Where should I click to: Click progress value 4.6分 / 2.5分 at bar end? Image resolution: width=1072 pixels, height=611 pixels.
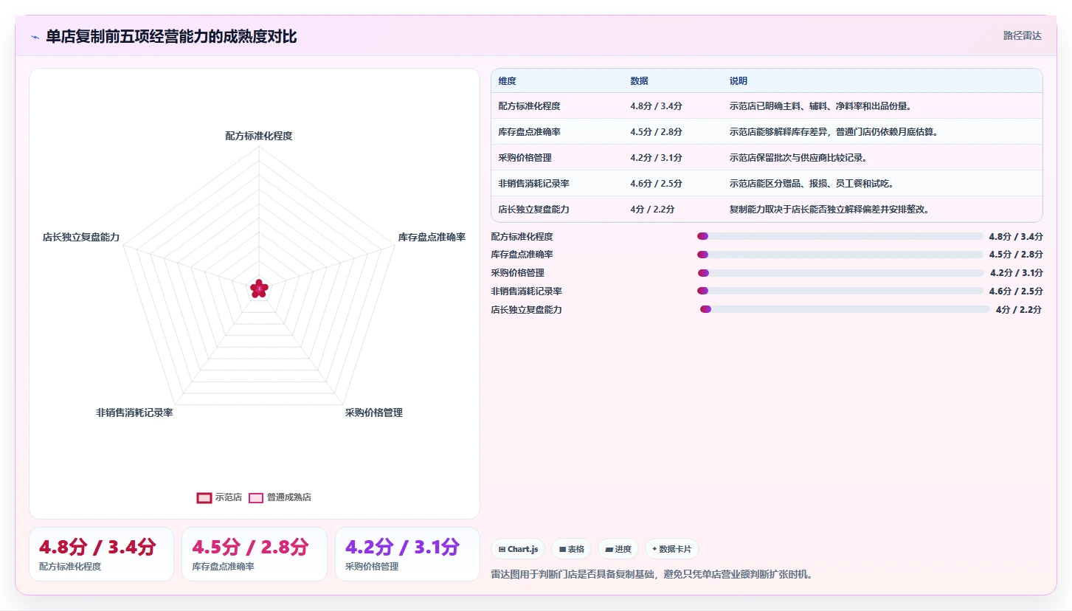(1015, 291)
